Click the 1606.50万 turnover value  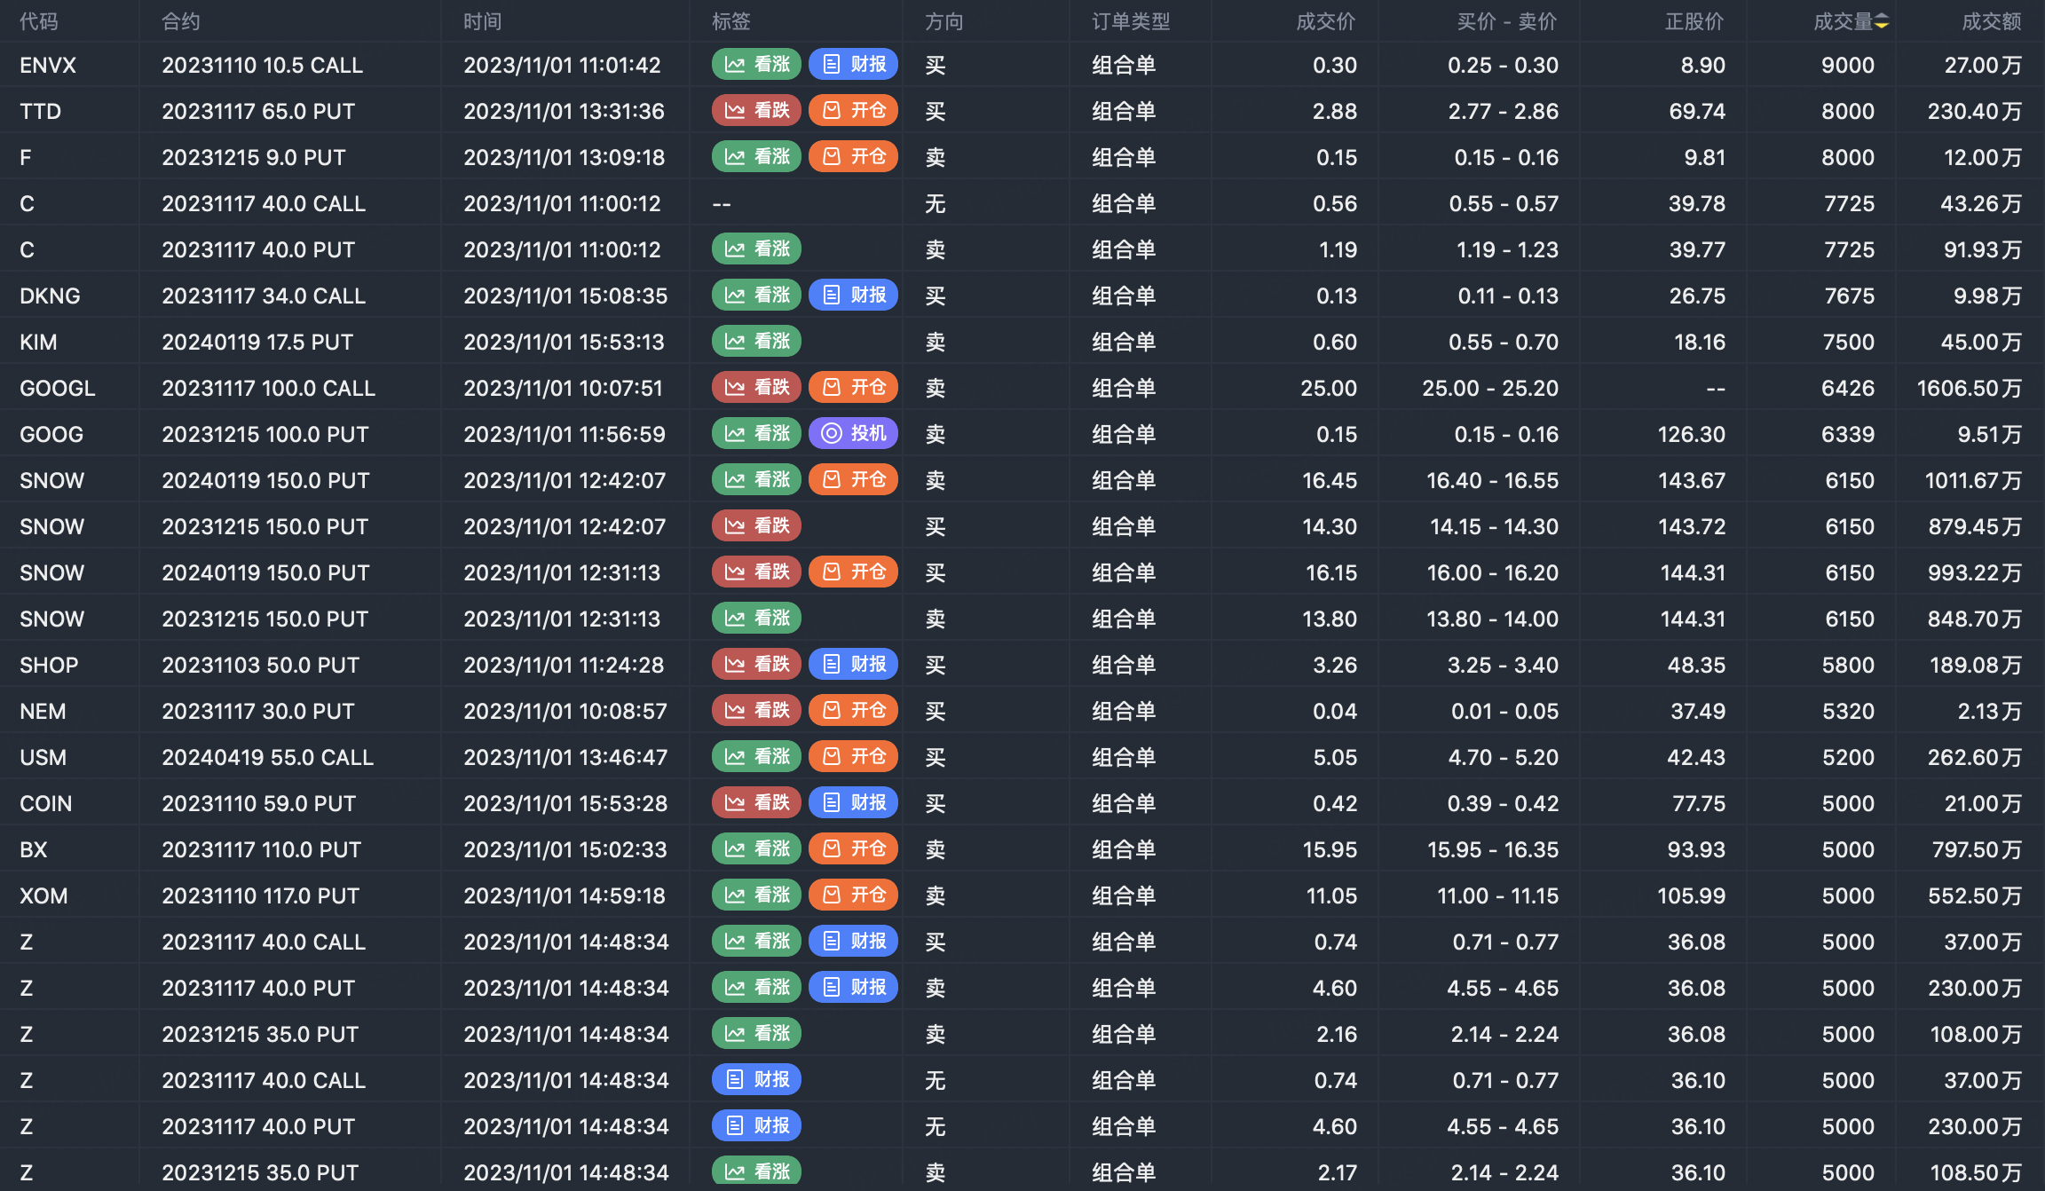point(1970,388)
